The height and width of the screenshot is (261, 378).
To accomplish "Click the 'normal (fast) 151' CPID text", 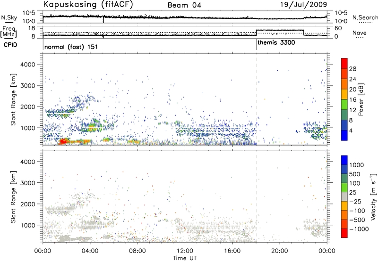I will [71, 47].
